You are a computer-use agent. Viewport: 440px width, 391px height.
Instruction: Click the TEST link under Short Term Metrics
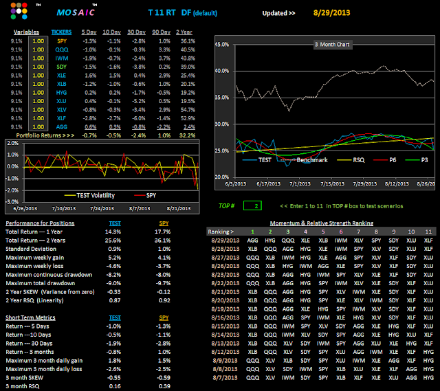(115, 317)
